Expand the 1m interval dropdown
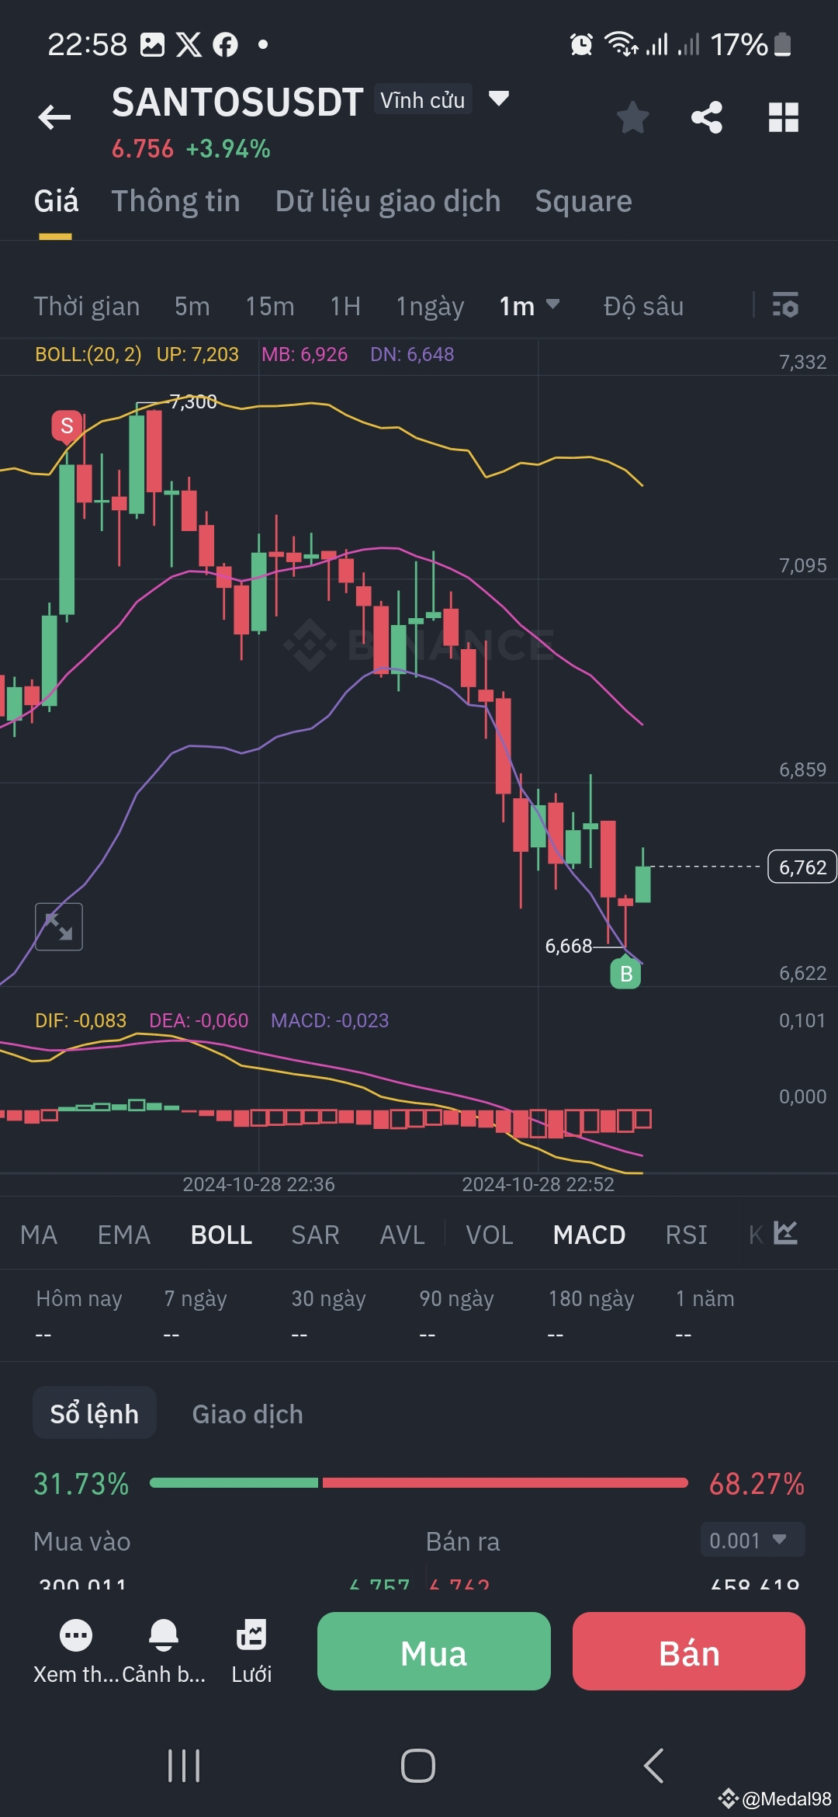 pyautogui.click(x=529, y=306)
